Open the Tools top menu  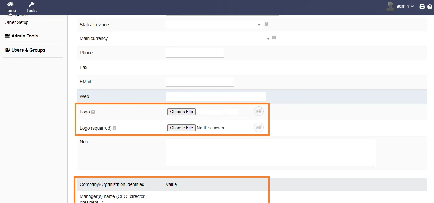pos(31,7)
